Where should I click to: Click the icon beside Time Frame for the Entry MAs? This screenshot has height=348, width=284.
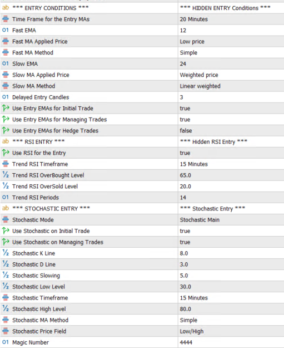pos(6,19)
